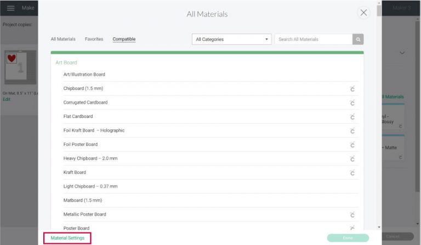Switch to the Favorites tab
This screenshot has width=421, height=245.
coord(94,39)
